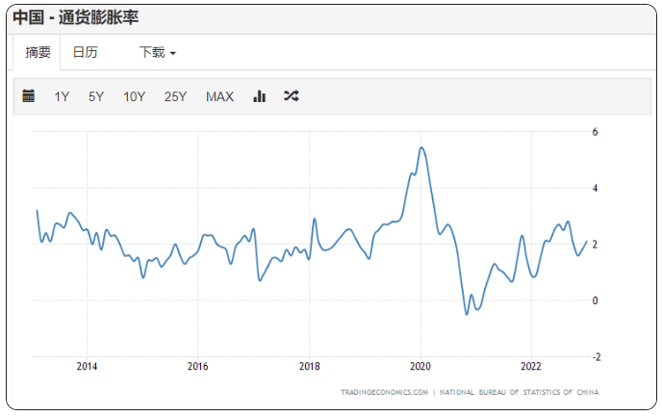Click the National Bureau of Statistics of China text
The width and height of the screenshot is (662, 416).
click(520, 392)
